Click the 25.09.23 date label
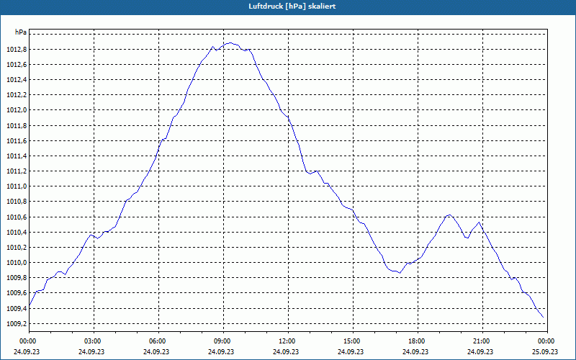576x360 pixels. 545,351
